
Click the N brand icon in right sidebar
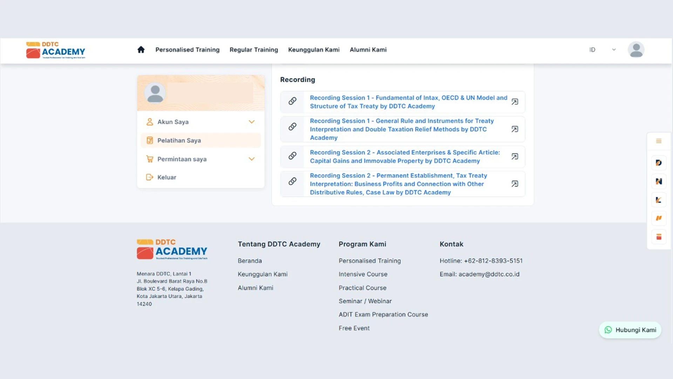coord(659,181)
